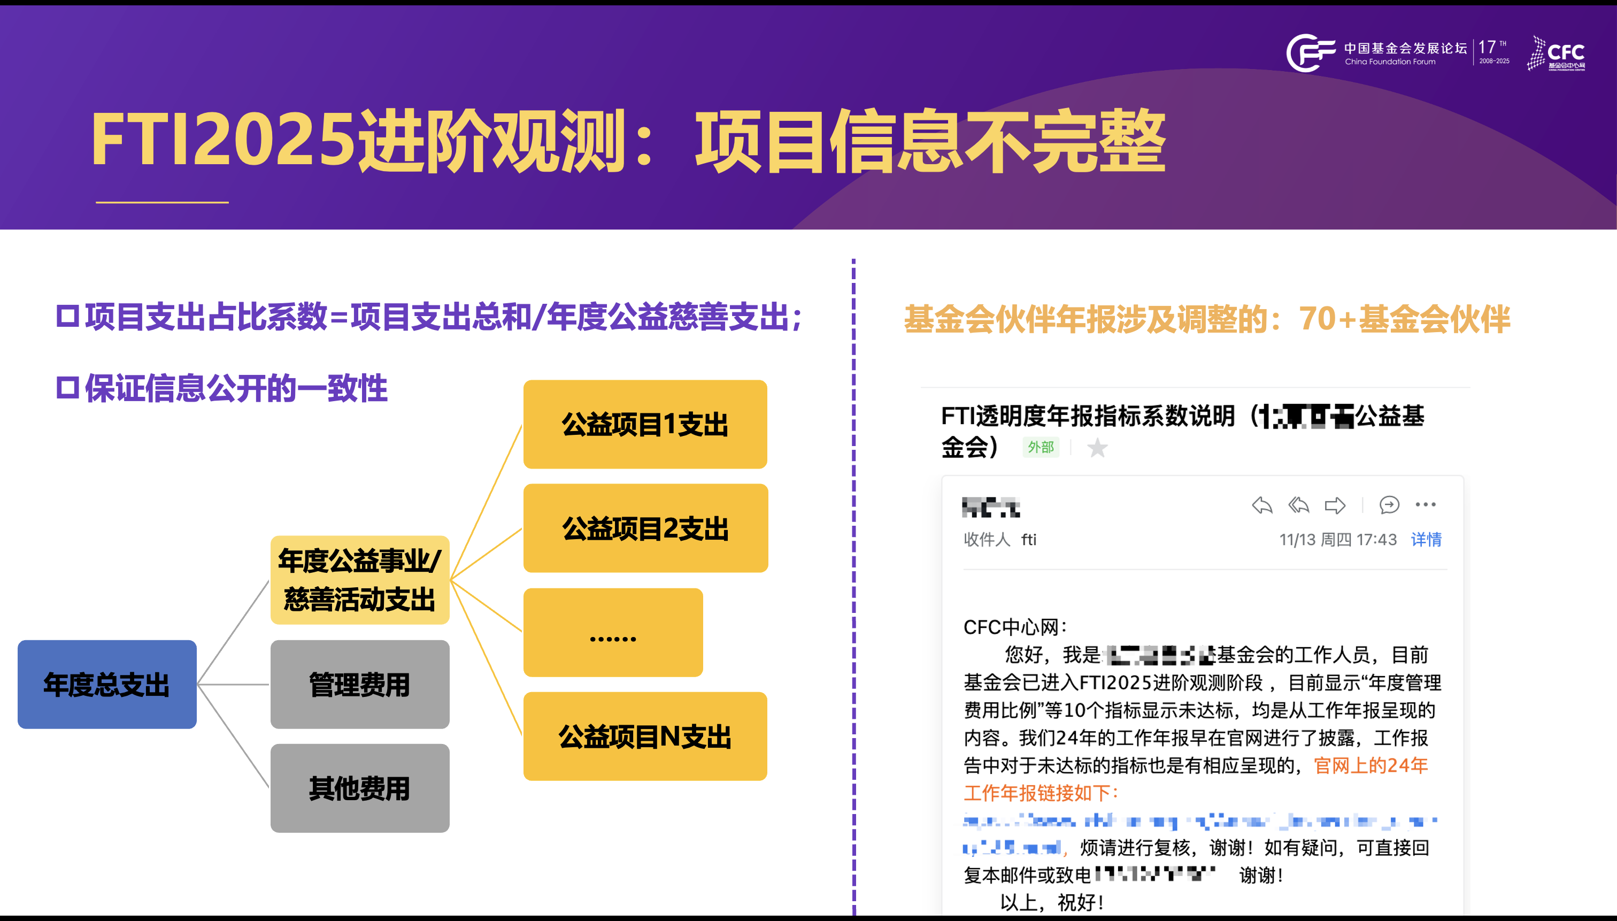Screen dimensions: 1617x921
Task: Click the 管理费用 gray box
Action: [359, 685]
